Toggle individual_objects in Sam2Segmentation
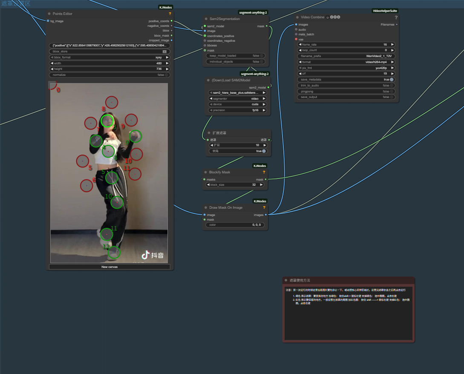Screen dimensions: 464x374 point(262,61)
